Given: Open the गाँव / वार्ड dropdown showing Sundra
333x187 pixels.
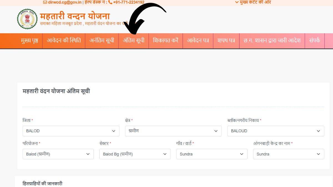Looking at the screenshot, I should 212,154.
